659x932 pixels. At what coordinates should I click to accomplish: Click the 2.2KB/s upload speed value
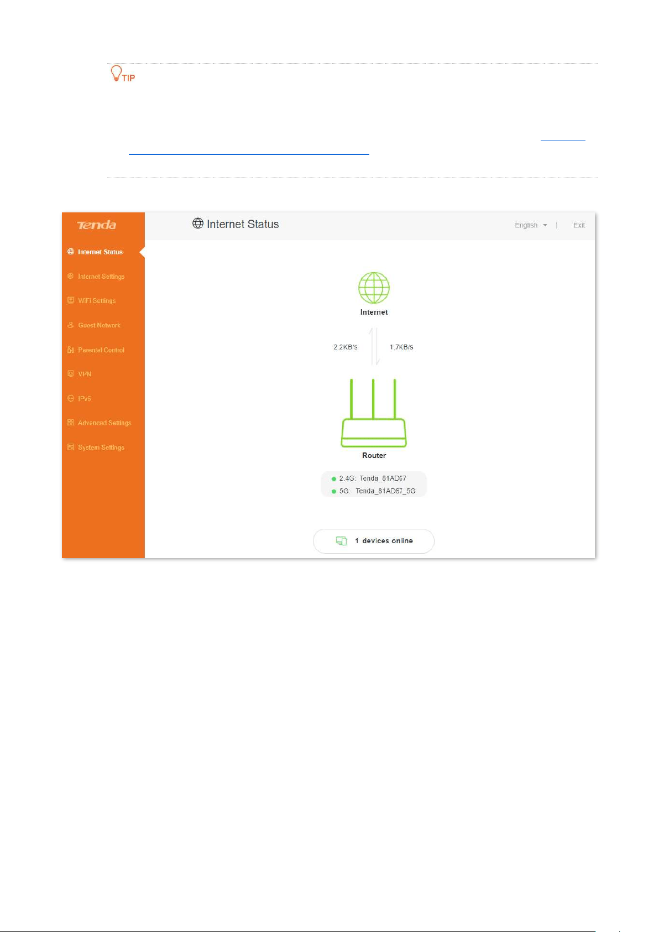coord(346,347)
